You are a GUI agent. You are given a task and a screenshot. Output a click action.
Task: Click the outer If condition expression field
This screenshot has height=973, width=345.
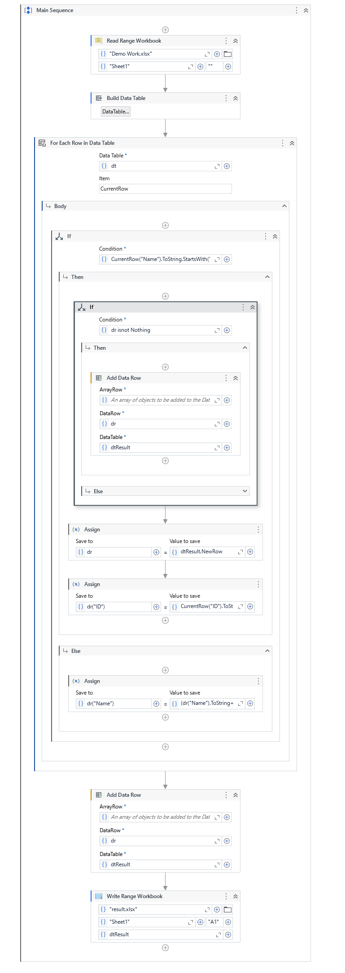[161, 260]
